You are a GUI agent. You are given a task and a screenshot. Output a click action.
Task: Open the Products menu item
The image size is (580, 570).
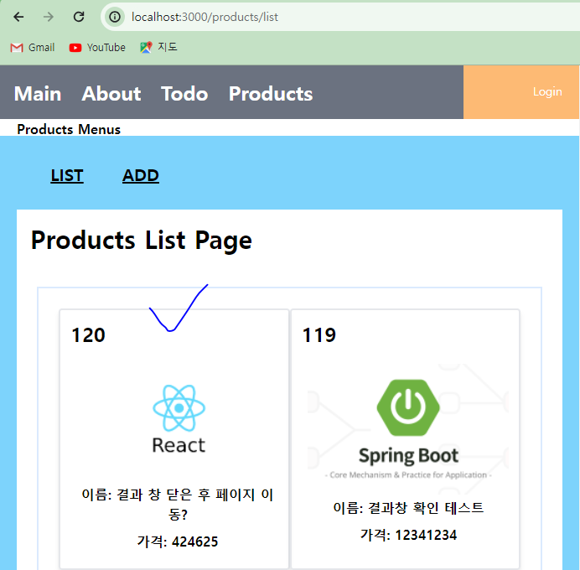pos(271,94)
